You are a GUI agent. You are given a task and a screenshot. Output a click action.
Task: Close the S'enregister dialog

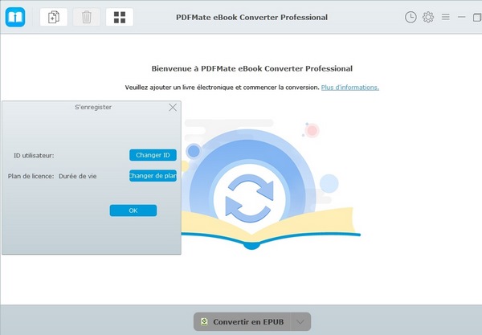click(173, 108)
